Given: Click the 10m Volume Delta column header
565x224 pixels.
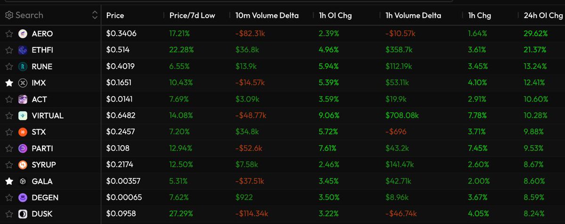Looking at the screenshot, I should [x=267, y=16].
